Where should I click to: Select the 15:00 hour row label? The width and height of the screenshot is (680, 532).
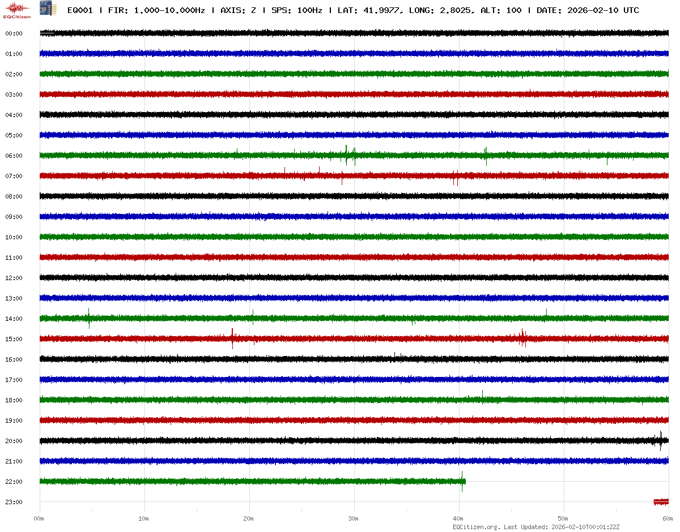[14, 339]
